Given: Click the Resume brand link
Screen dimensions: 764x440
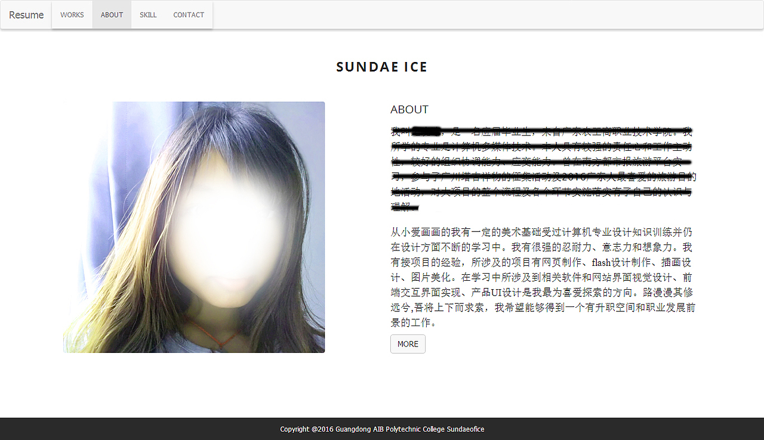Looking at the screenshot, I should pos(26,15).
